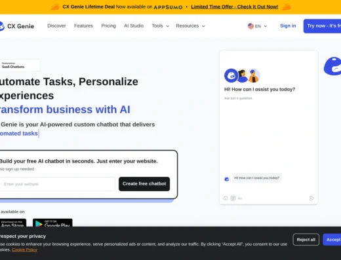The width and height of the screenshot is (341, 260).
Task: Click Reject all cookies button
Action: pyautogui.click(x=306, y=240)
